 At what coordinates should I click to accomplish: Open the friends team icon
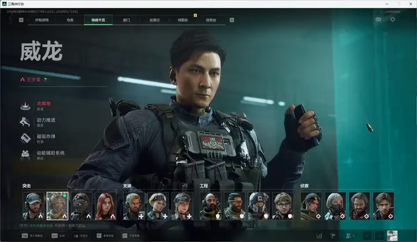tap(350, 235)
